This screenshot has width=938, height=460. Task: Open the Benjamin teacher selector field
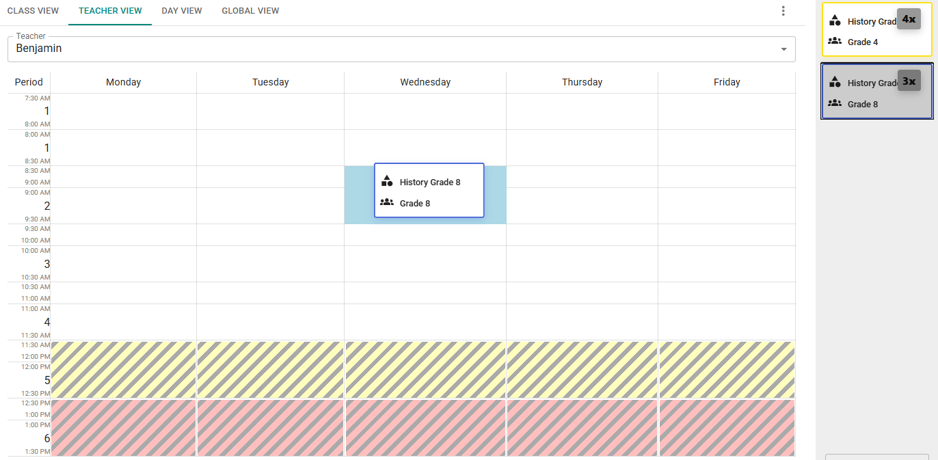pos(397,49)
